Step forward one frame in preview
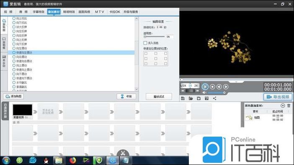Viewport: 294px width, 165px height. pyautogui.click(x=226, y=87)
